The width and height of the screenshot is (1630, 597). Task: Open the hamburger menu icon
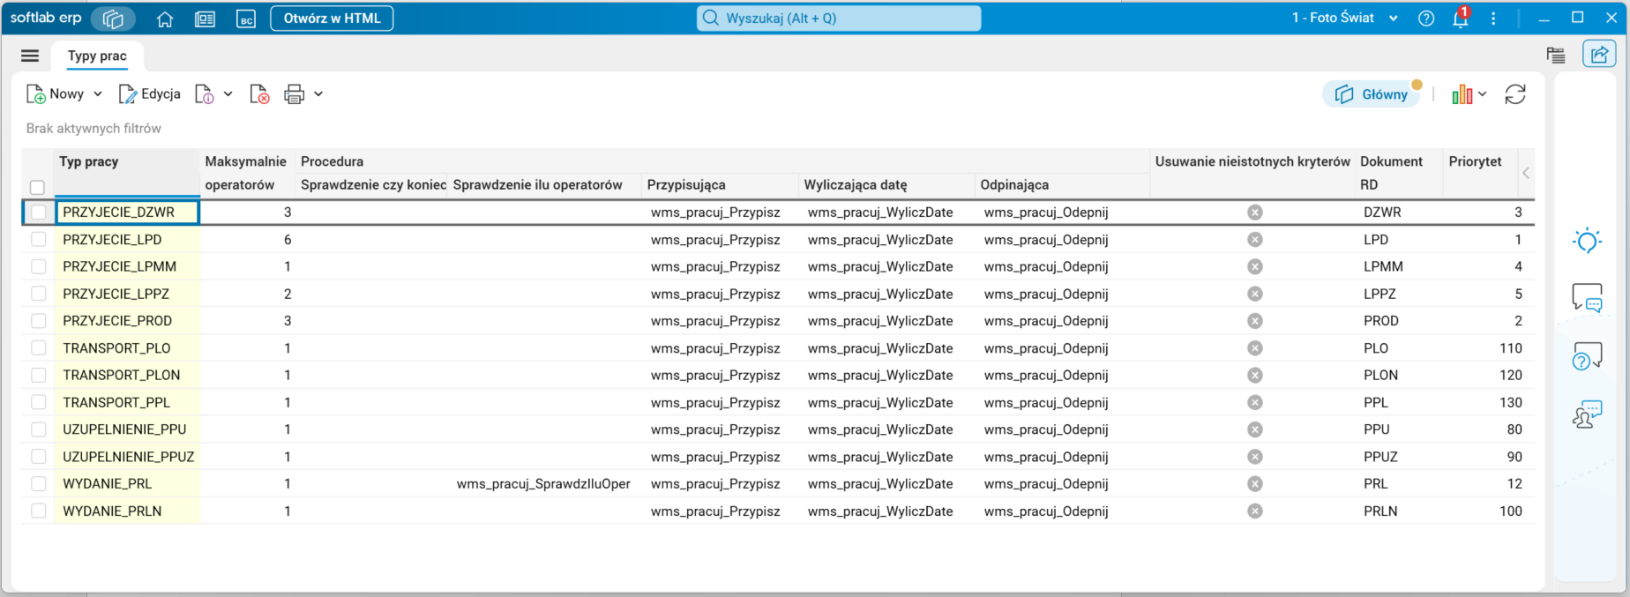(30, 56)
